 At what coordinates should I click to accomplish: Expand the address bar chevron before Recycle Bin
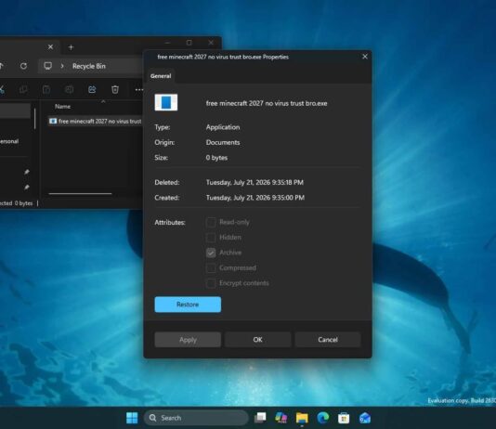pyautogui.click(x=62, y=66)
